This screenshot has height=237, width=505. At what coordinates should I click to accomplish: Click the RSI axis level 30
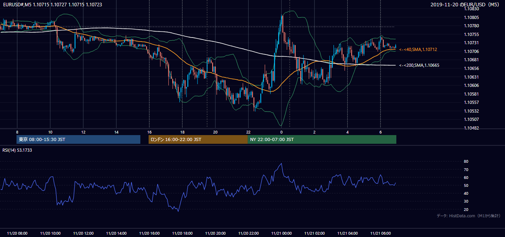(466, 201)
